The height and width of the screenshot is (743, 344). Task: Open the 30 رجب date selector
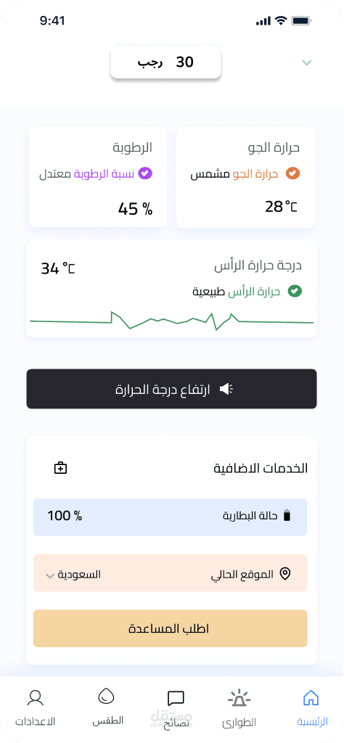[x=166, y=62]
